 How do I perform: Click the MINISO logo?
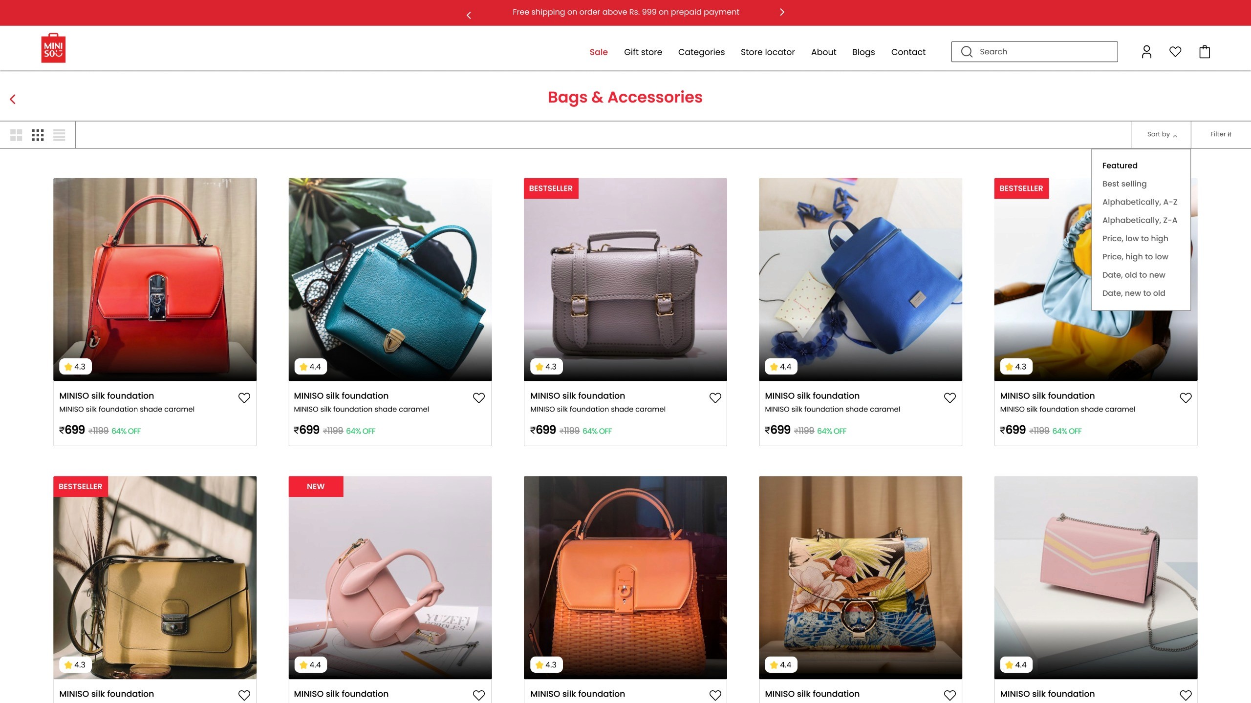pyautogui.click(x=53, y=48)
